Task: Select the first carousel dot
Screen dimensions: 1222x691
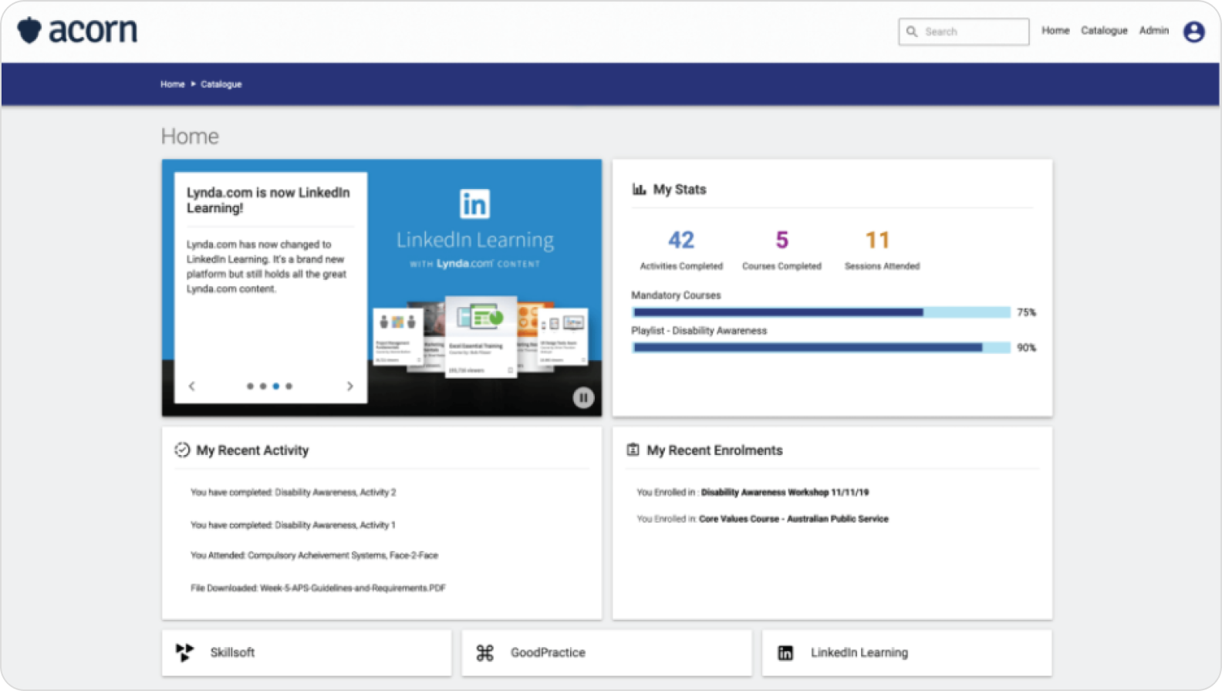Action: pos(250,386)
